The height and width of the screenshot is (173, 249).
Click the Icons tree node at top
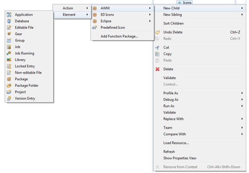coord(187,2)
